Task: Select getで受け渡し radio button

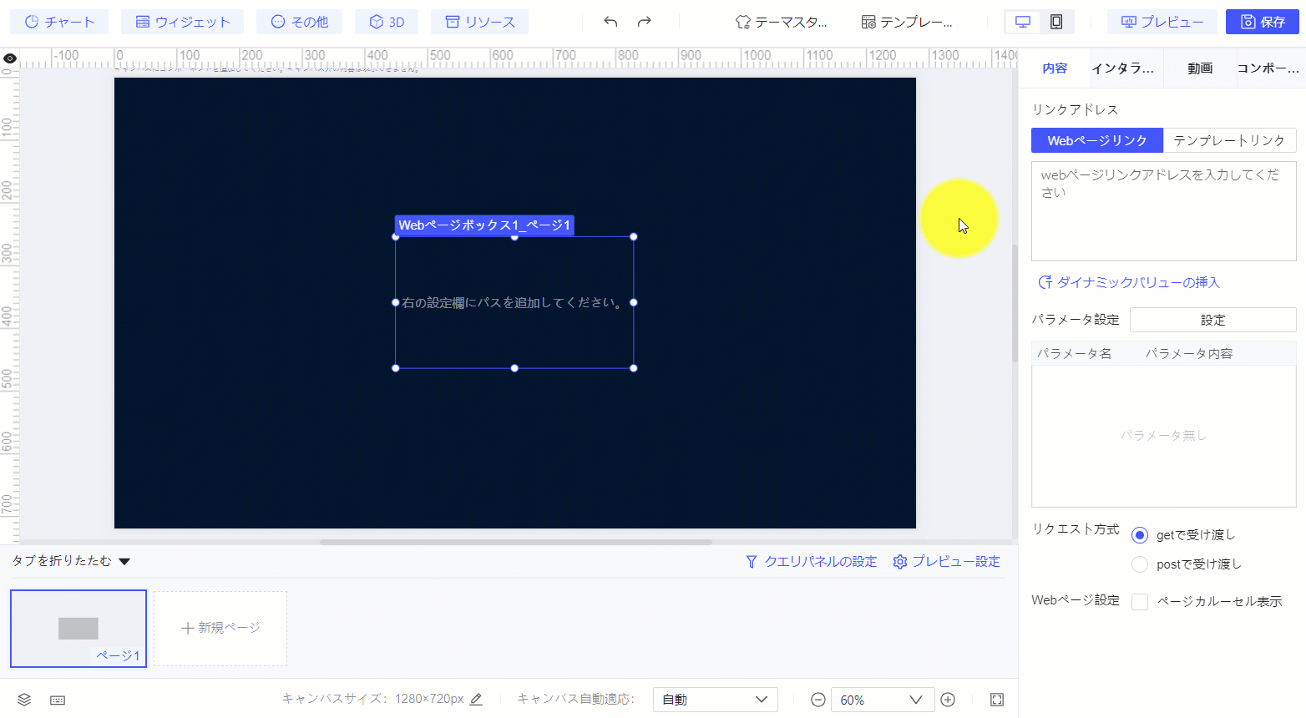Action: click(1140, 535)
